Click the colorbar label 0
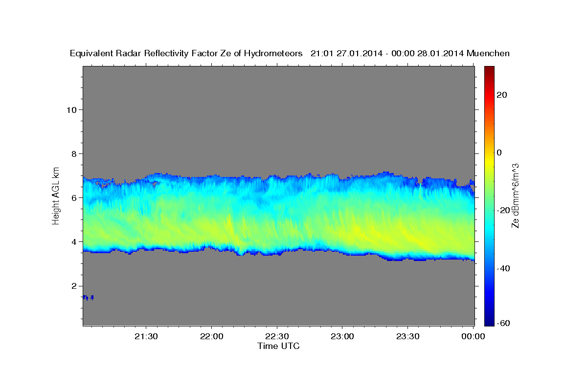The image size is (587, 391). (x=499, y=153)
